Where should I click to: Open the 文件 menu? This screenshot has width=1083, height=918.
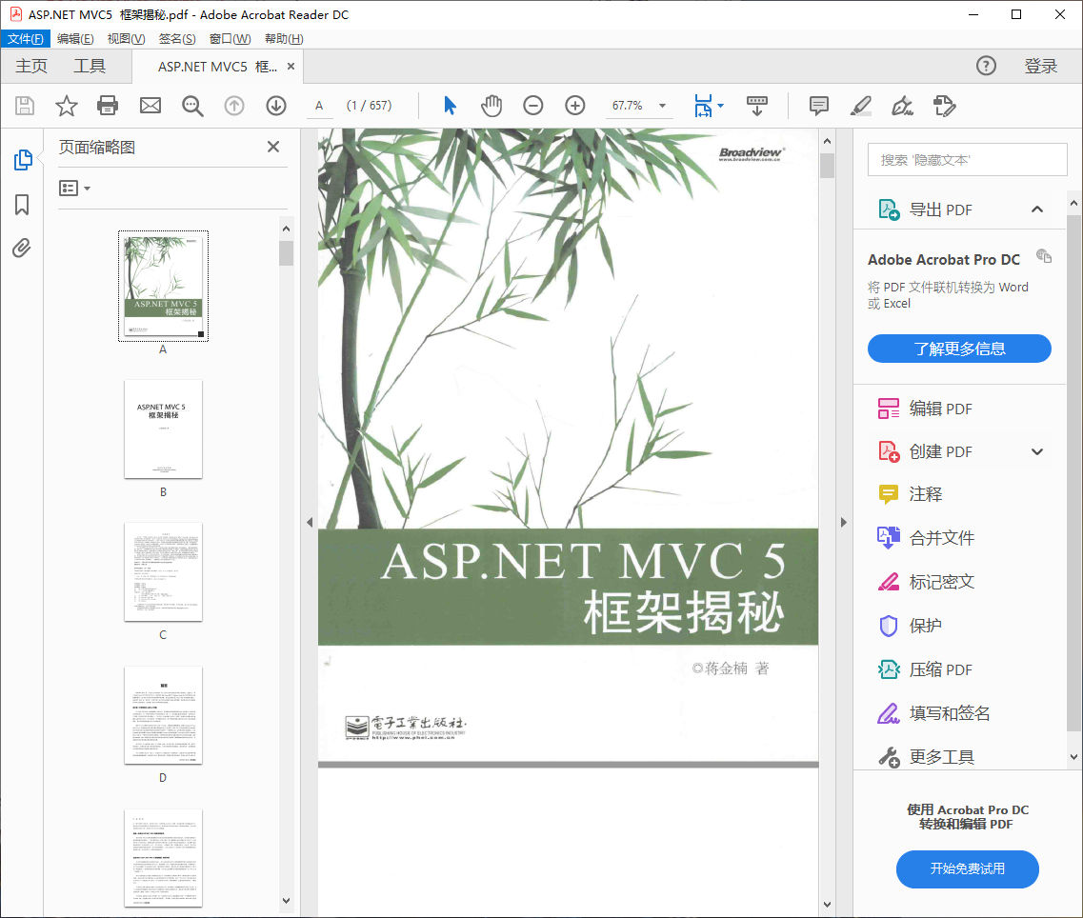[x=26, y=39]
